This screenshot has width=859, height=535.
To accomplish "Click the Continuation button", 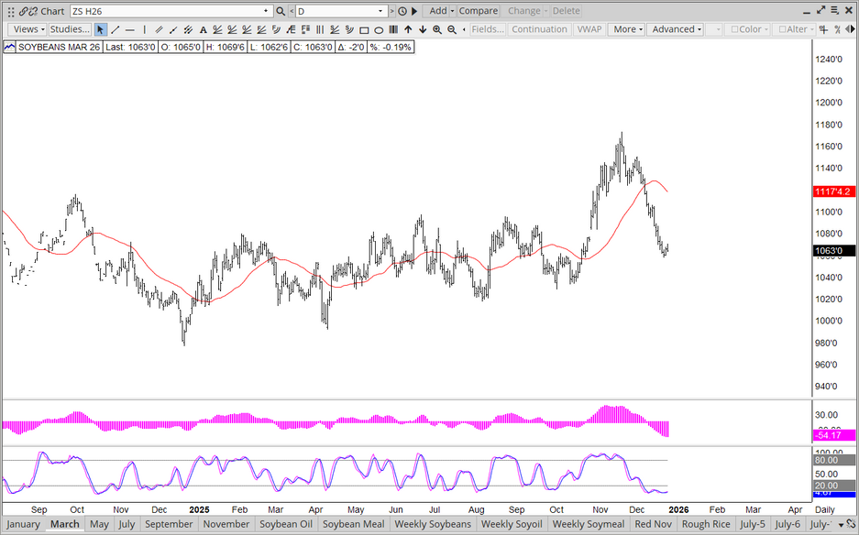I will pos(539,29).
